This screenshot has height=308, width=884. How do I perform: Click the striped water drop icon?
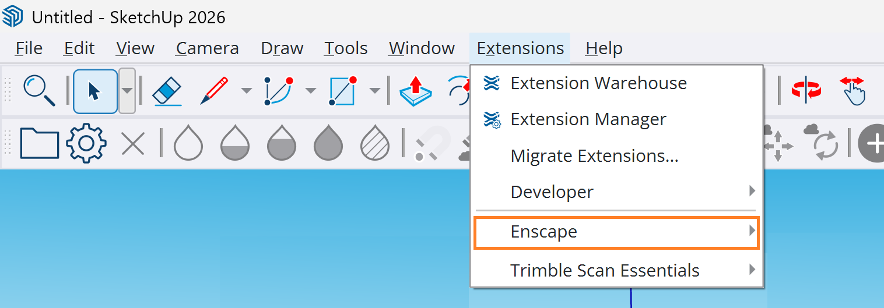[375, 143]
